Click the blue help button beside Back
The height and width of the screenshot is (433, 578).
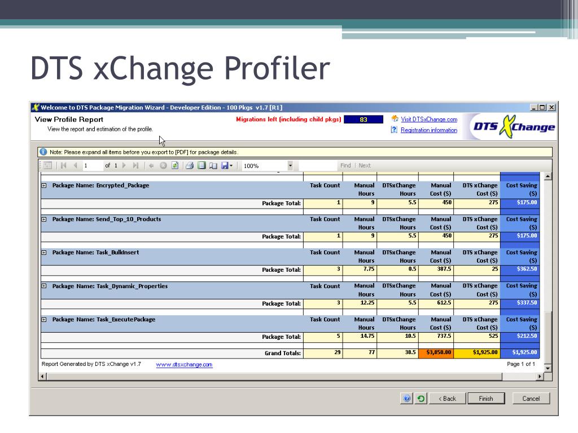click(x=406, y=399)
